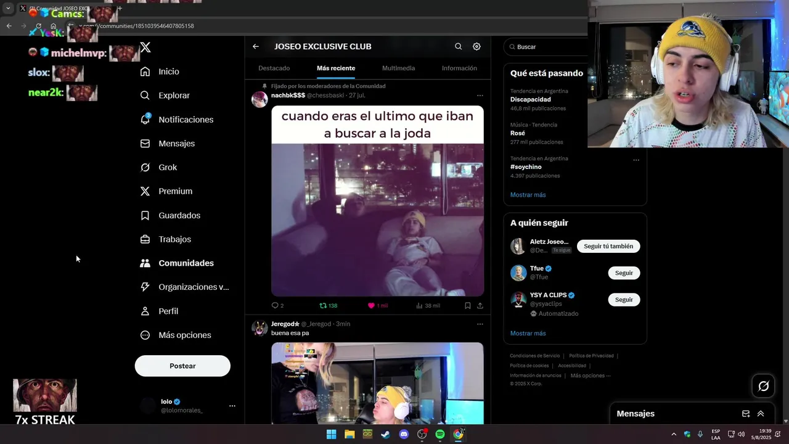Share the nachbk$$$ post
Viewport: 789px width, 444px height.
(480, 306)
